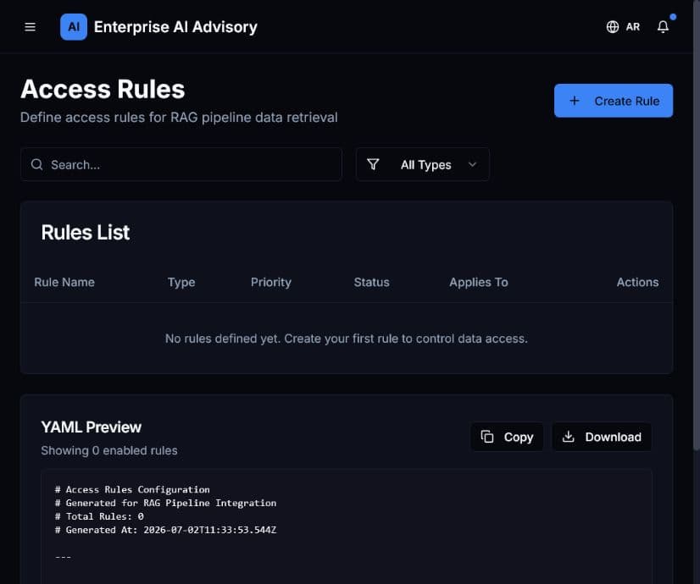Click the plus icon in Create Rule

tap(575, 101)
